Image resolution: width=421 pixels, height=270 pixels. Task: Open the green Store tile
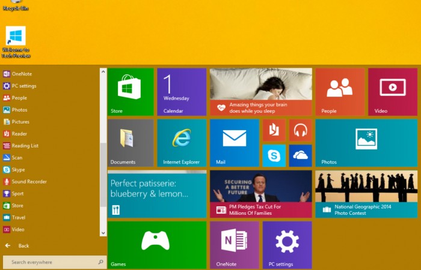coord(131,91)
